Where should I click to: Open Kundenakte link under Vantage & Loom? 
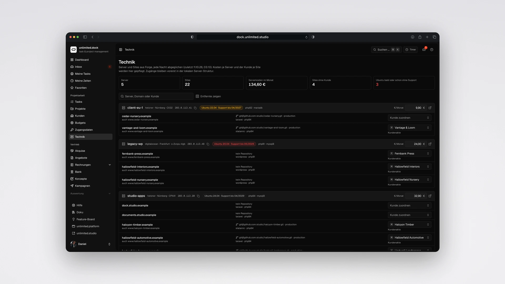click(x=394, y=133)
